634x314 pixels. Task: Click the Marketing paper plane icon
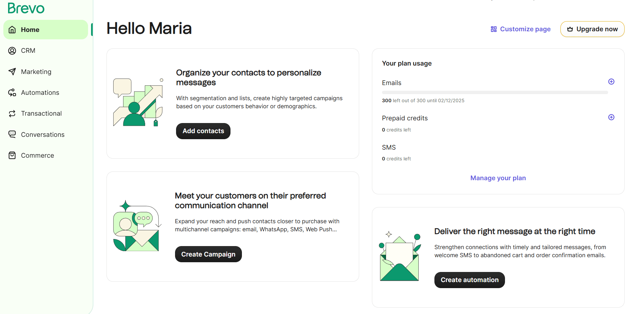tap(12, 72)
